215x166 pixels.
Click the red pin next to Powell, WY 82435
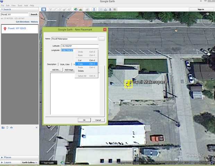[5, 29]
